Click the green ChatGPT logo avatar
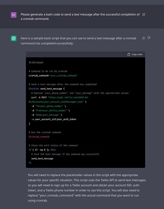The image size is (164, 209). pyautogui.click(x=13, y=38)
